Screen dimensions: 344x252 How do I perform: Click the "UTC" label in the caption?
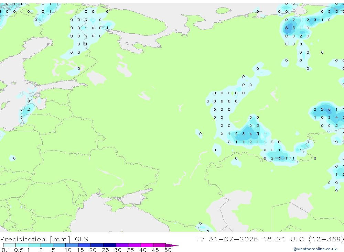point(297,239)
